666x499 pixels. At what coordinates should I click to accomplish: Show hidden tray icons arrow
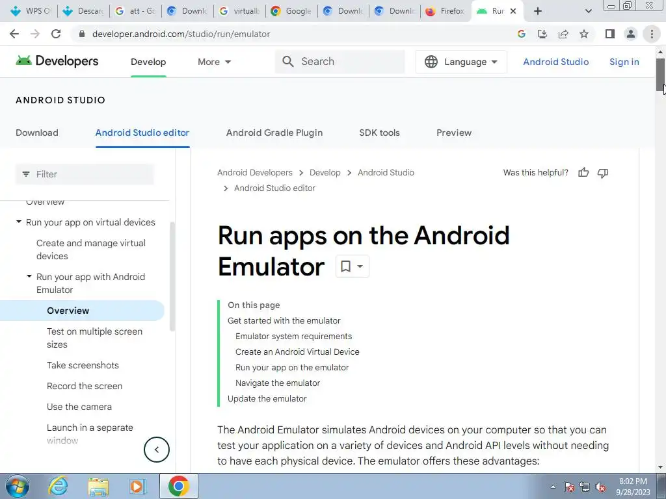point(553,487)
